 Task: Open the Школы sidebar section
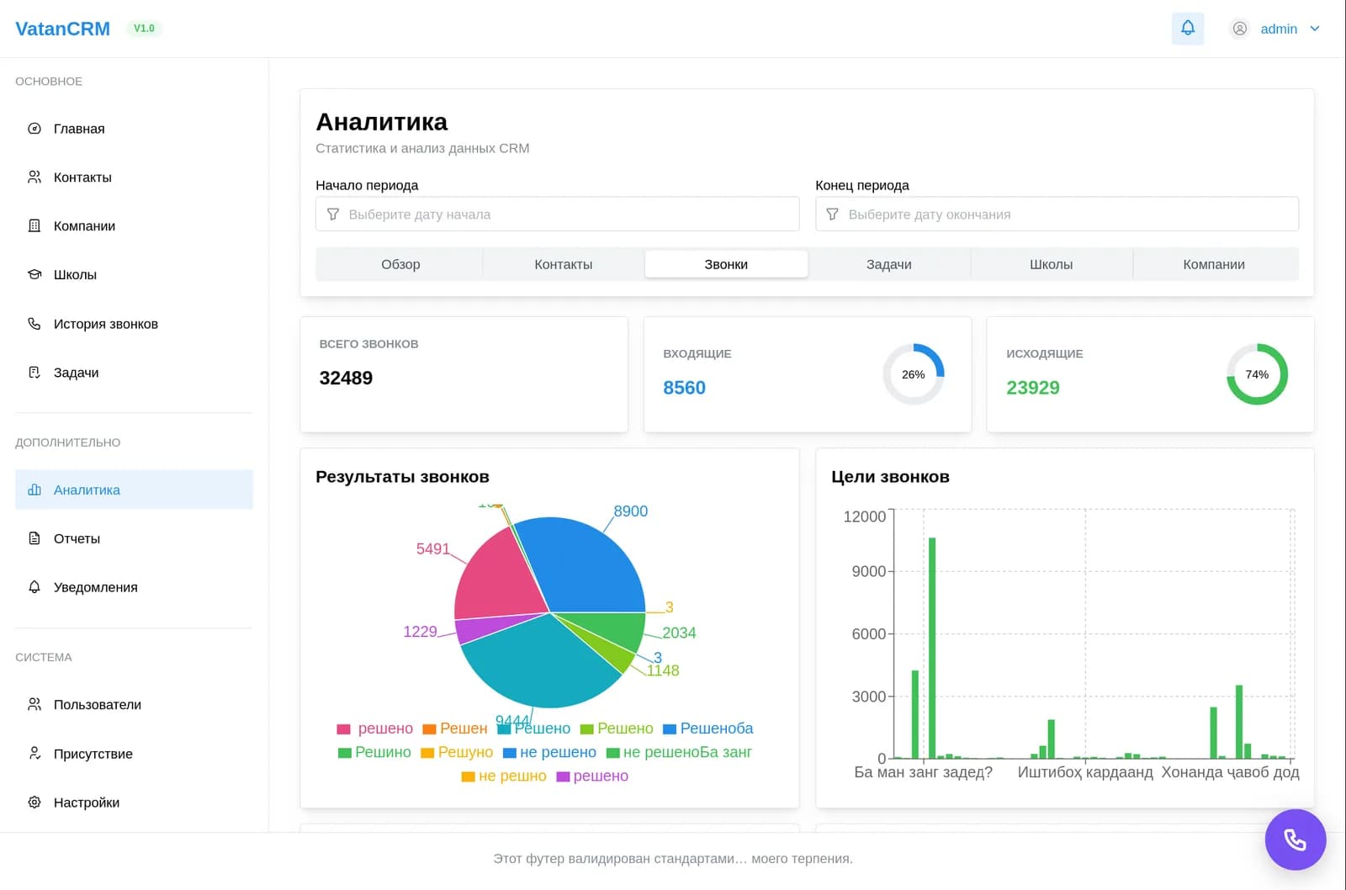click(134, 275)
